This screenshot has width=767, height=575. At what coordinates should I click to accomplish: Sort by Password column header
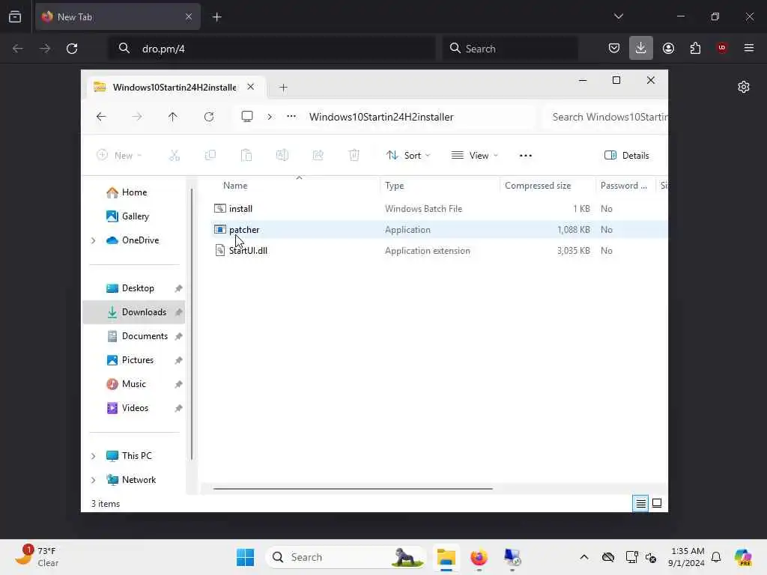pyautogui.click(x=624, y=186)
